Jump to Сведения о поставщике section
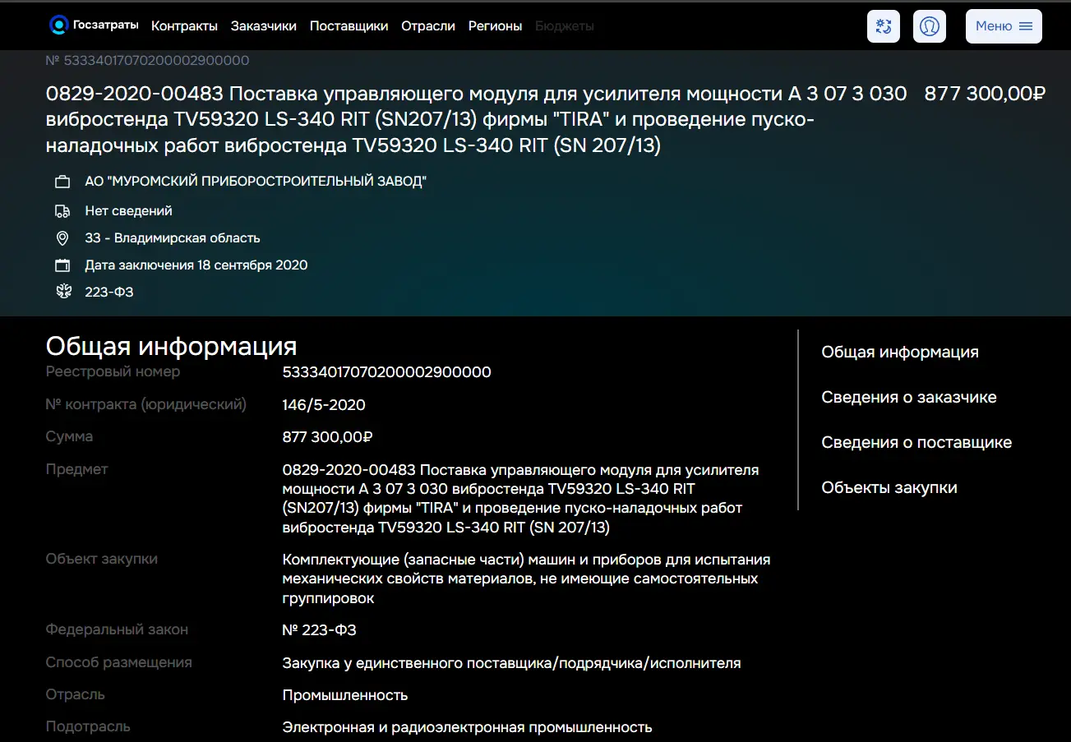This screenshot has width=1071, height=742. tap(916, 443)
